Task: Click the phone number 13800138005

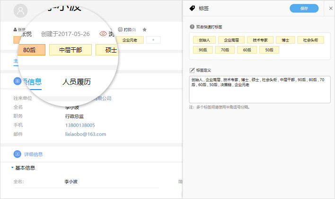Action: (80, 125)
